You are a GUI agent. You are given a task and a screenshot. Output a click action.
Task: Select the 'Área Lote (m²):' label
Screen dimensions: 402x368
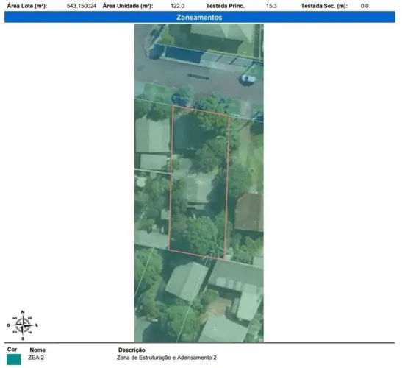[x=27, y=6]
